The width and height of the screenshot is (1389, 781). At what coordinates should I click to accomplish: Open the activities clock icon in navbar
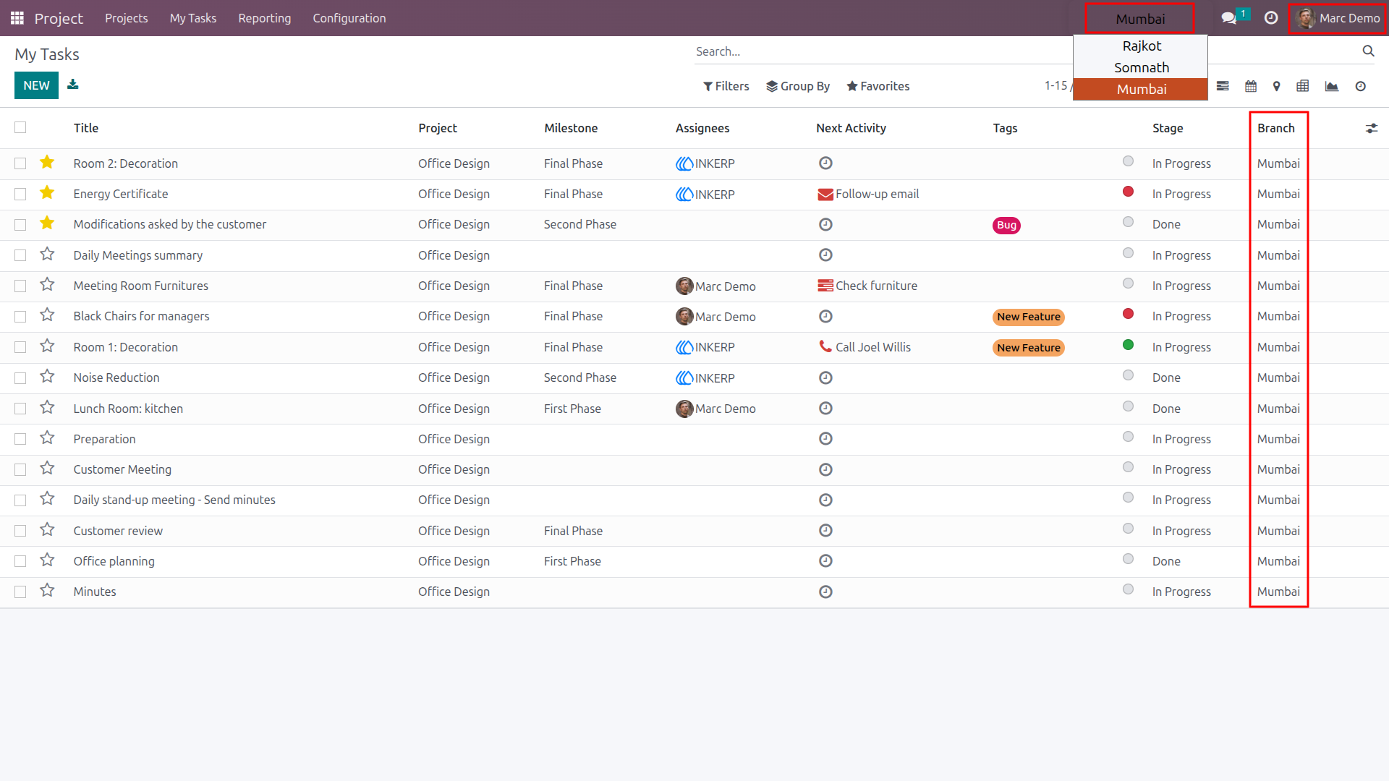tap(1271, 18)
